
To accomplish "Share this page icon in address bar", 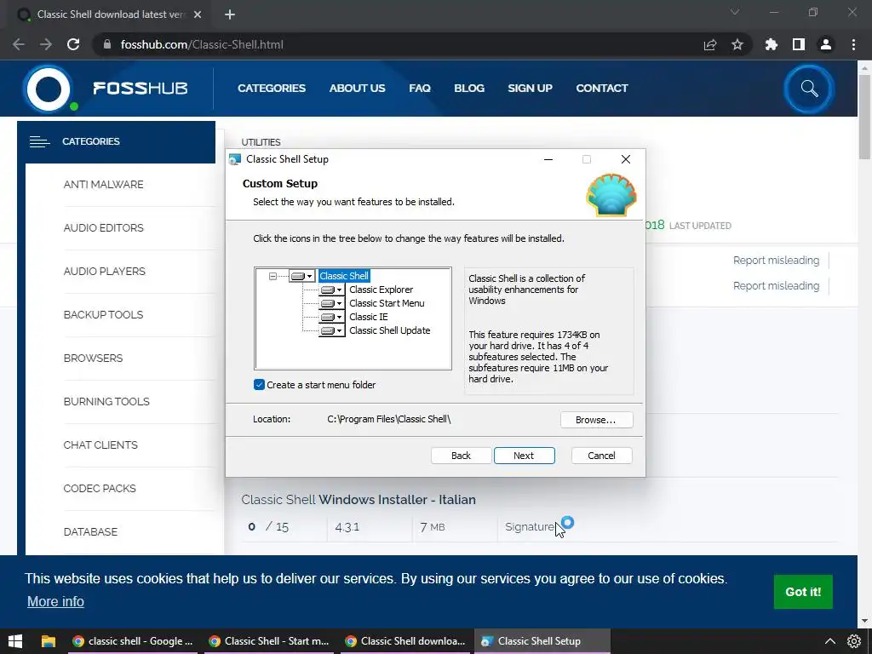I will pos(710,44).
